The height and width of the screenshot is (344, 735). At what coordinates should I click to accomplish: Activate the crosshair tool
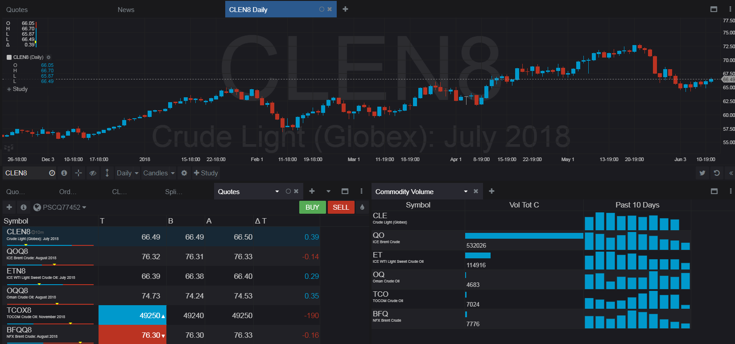point(78,173)
